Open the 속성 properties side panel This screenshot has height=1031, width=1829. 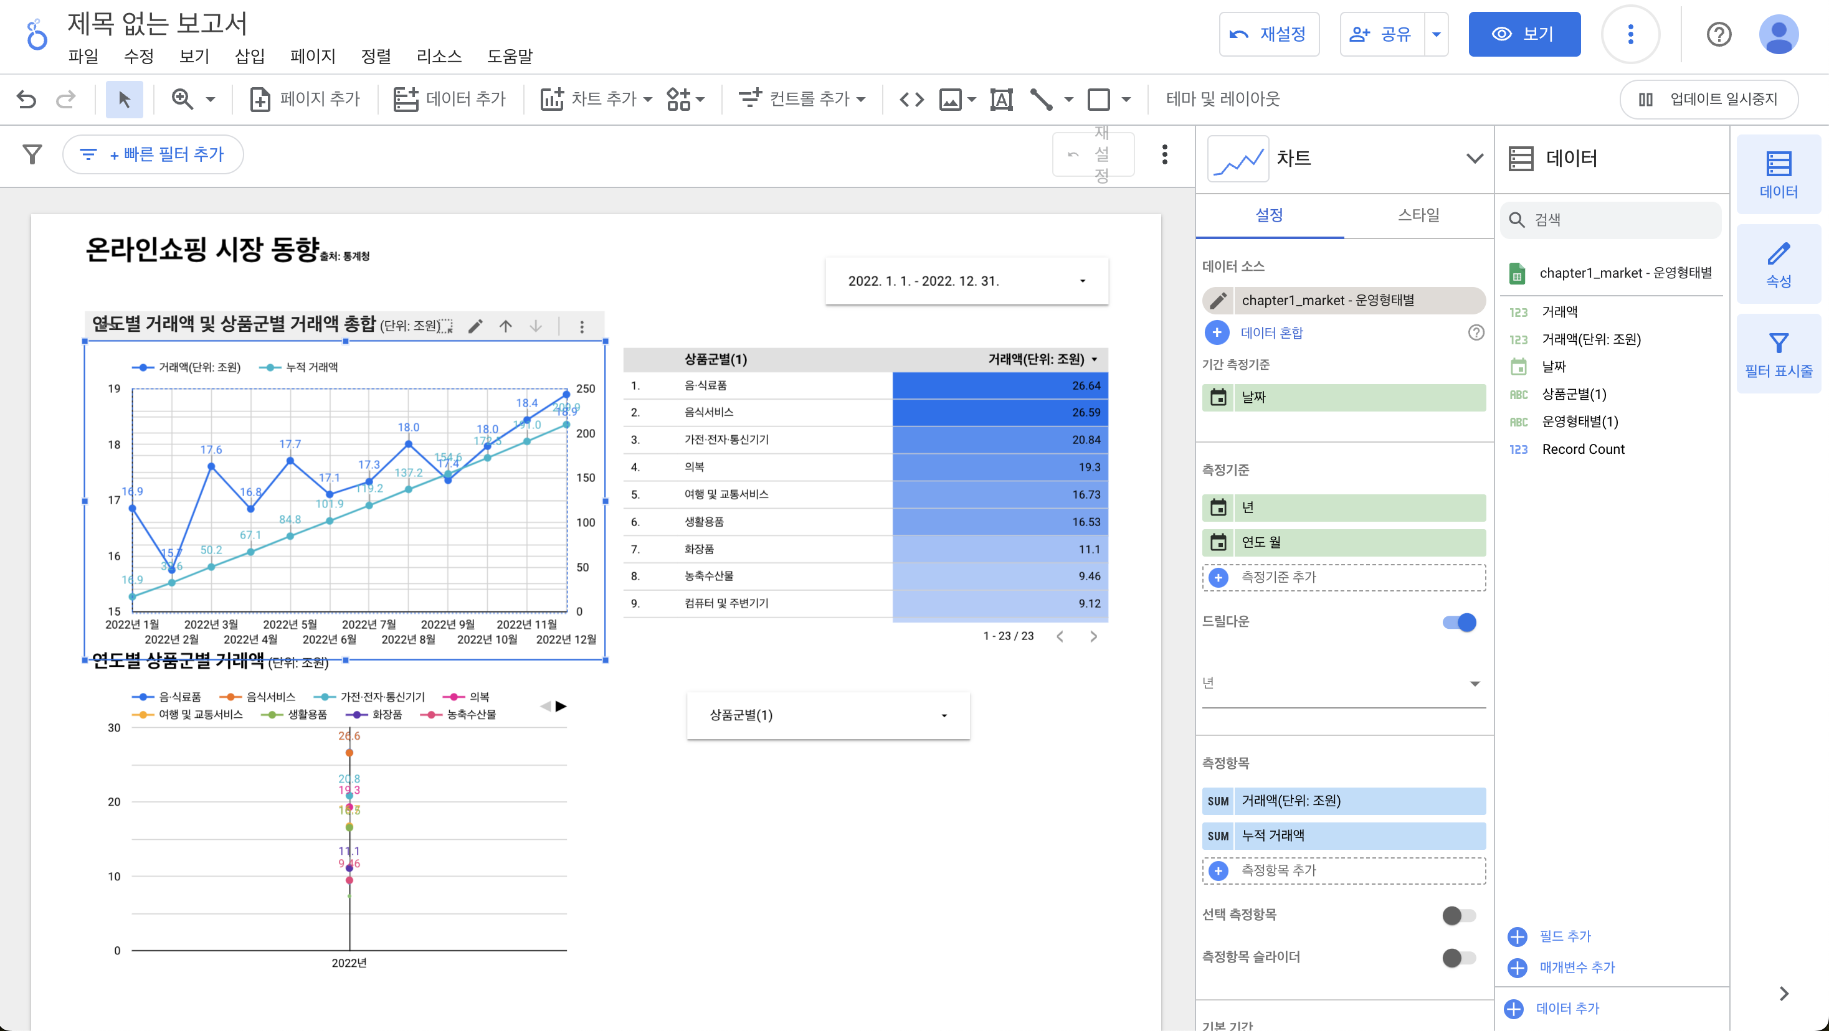1778,264
